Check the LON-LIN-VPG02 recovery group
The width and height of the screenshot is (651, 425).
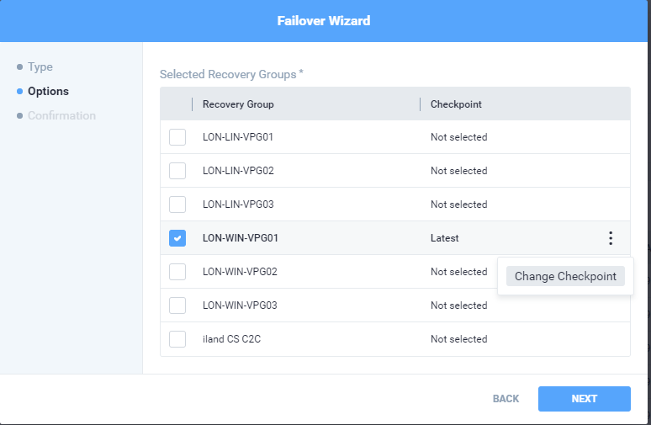(x=177, y=171)
